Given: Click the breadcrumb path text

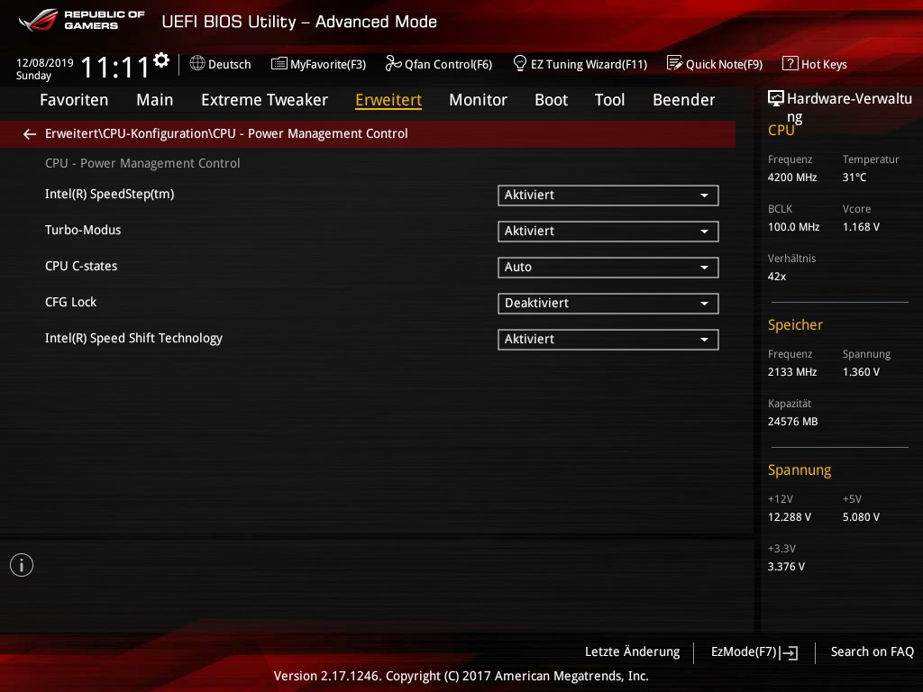Looking at the screenshot, I should point(226,133).
